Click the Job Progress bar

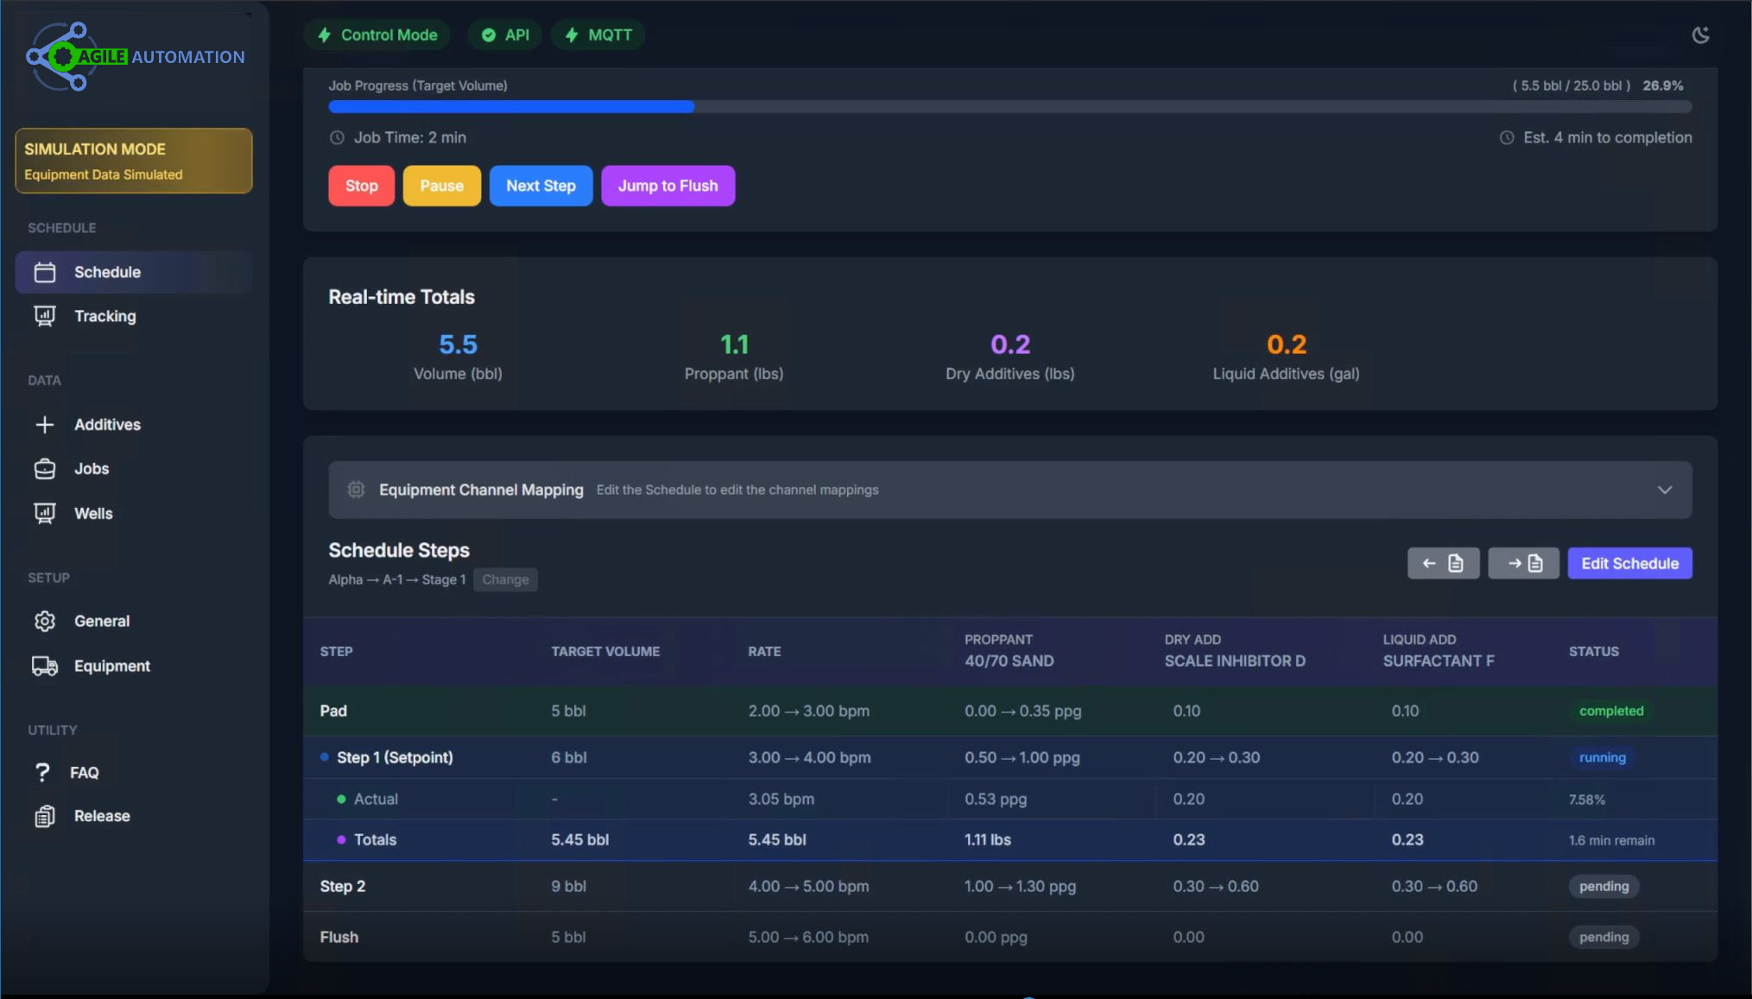(1009, 106)
